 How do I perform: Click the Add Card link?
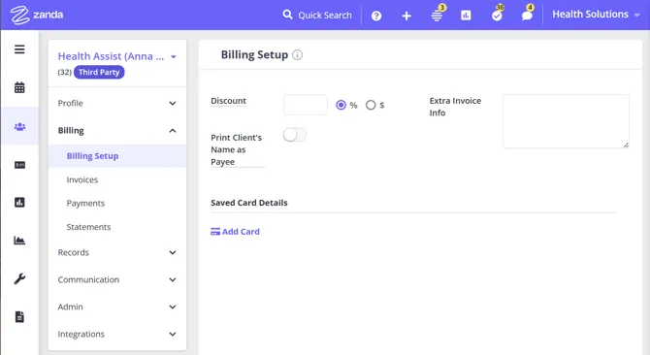click(235, 232)
